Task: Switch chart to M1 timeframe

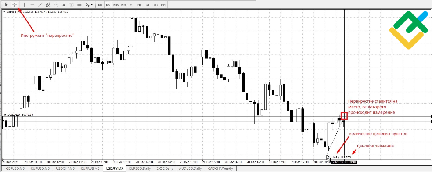Action: click(100, 5)
